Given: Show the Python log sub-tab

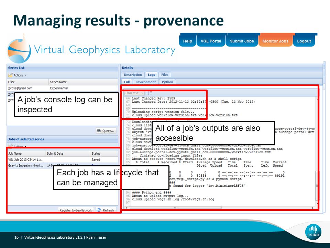Looking at the screenshot, I should point(167,82).
